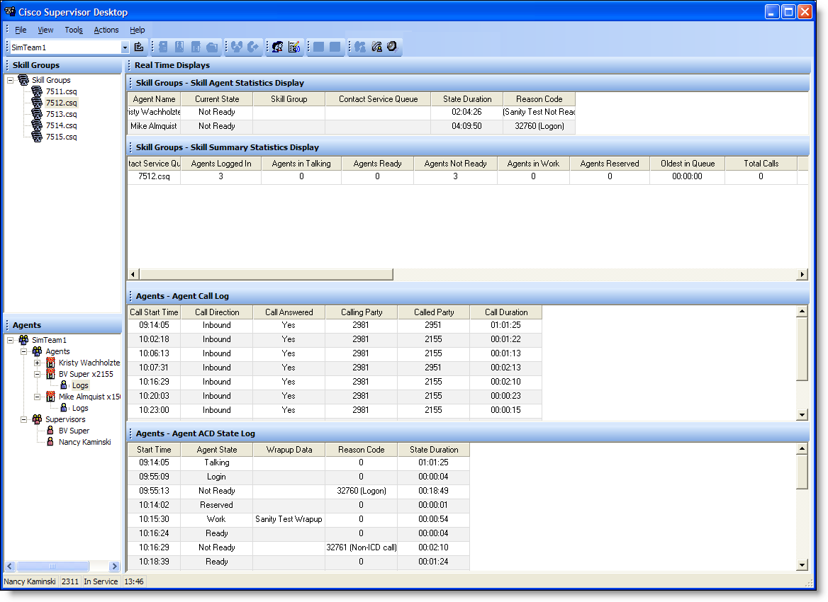Select the Mike Almquist row in agent statistics
Image resolution: width=828 pixels, height=602 pixels.
pos(351,126)
